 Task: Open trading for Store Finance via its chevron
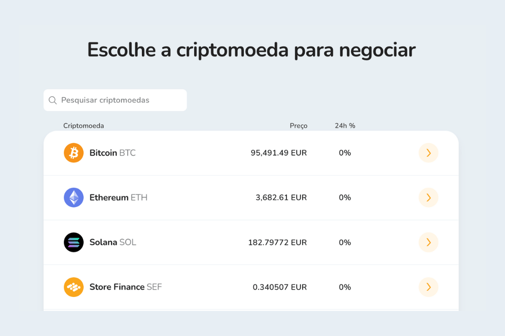tap(428, 287)
